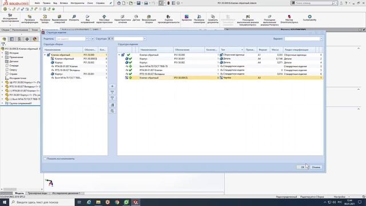Image resolution: width=366 pixels, height=206 pixels.
Task: Open the DisplayManager tab icon
Action: pyautogui.click(x=34, y=39)
